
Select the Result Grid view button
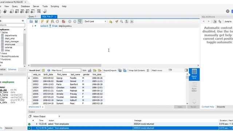194,74
